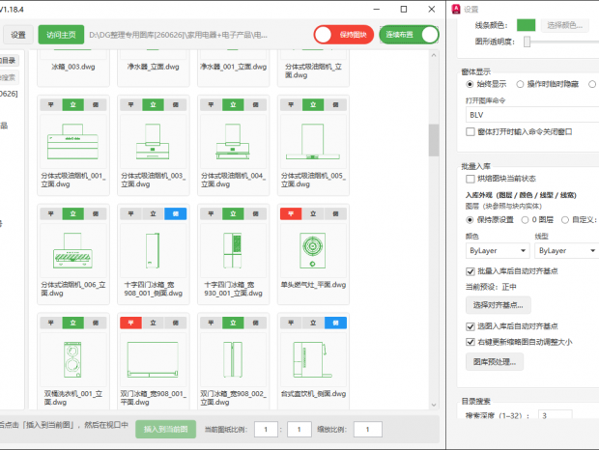The image size is (599, 450).
Task: Open the 单头燃气灶_平面.dwg thumbnail
Action: click(313, 251)
